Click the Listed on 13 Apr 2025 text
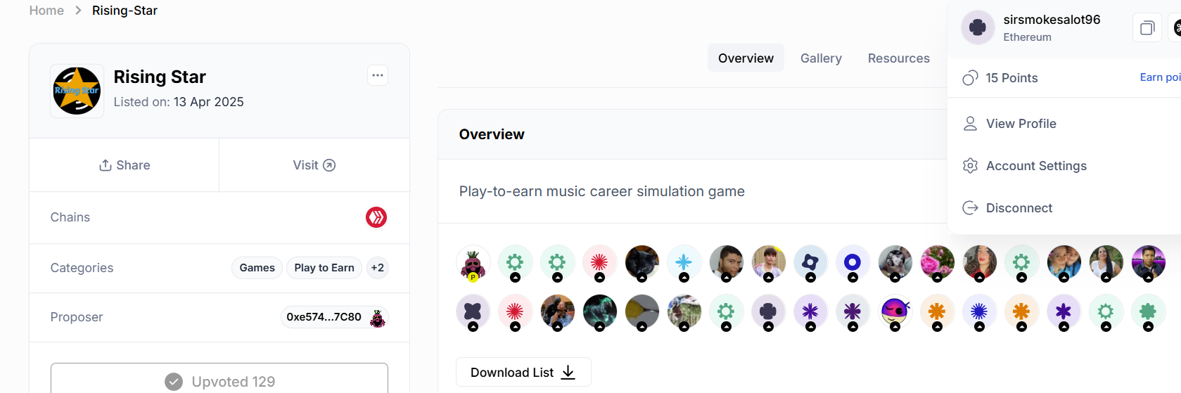1181x393 pixels. [179, 102]
